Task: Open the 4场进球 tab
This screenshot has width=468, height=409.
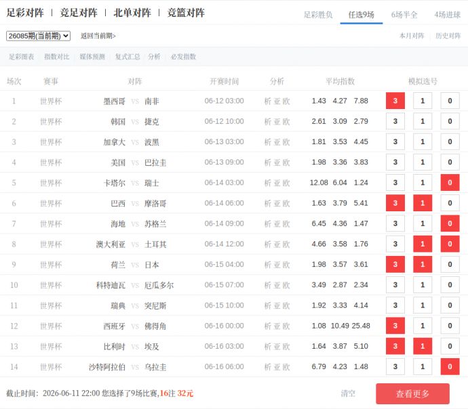Action: pyautogui.click(x=448, y=15)
